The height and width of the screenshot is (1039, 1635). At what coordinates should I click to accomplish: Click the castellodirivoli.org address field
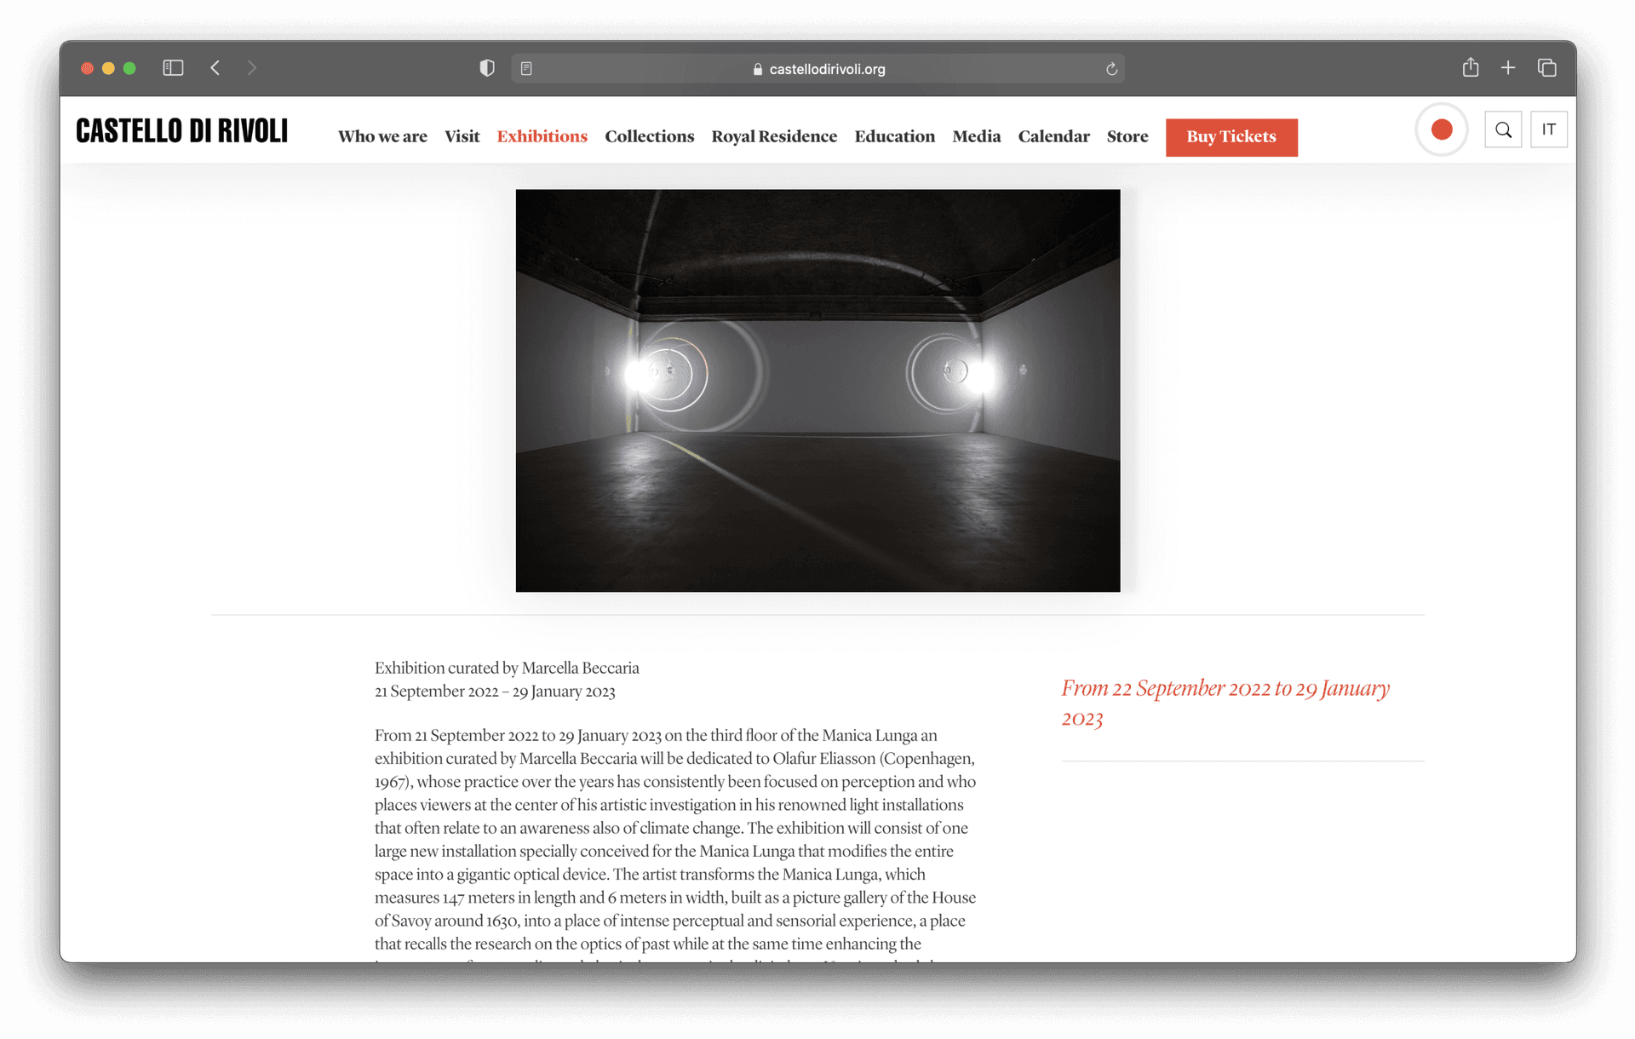point(817,69)
